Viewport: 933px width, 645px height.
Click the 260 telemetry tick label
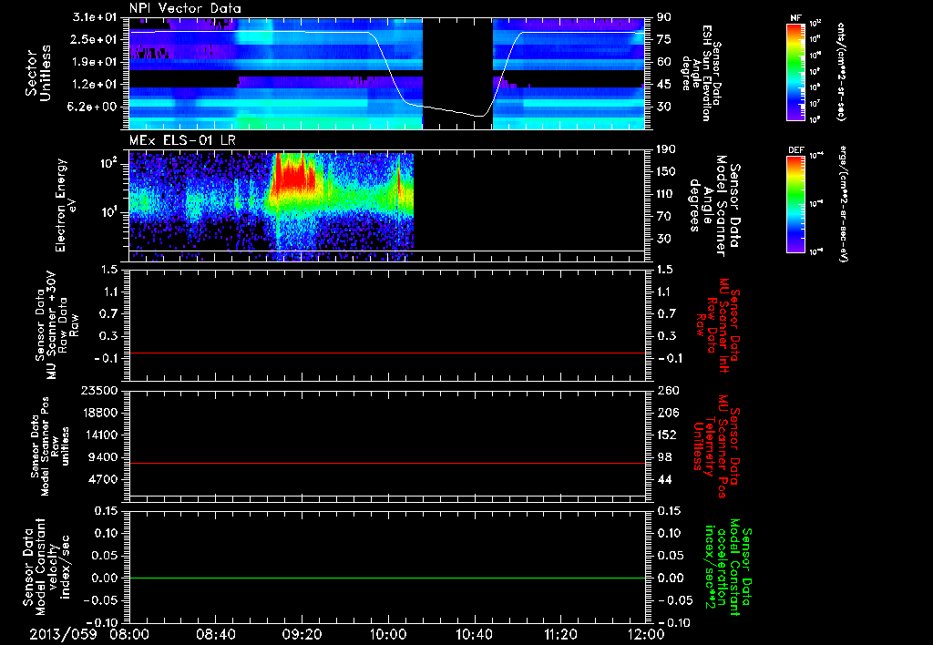[667, 390]
